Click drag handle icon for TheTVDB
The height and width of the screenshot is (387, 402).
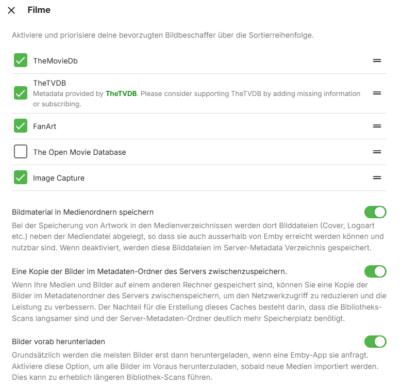click(x=377, y=93)
